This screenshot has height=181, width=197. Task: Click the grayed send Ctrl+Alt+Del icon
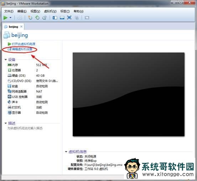point(20,18)
